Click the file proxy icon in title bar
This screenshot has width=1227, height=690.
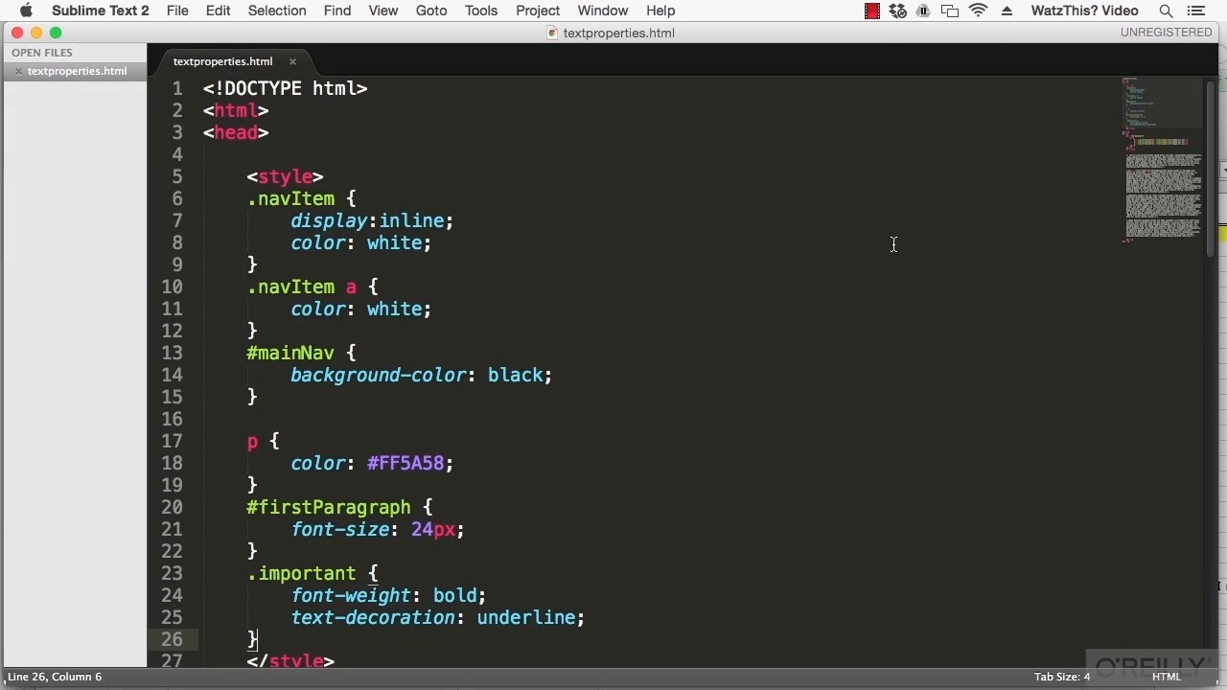tap(552, 33)
